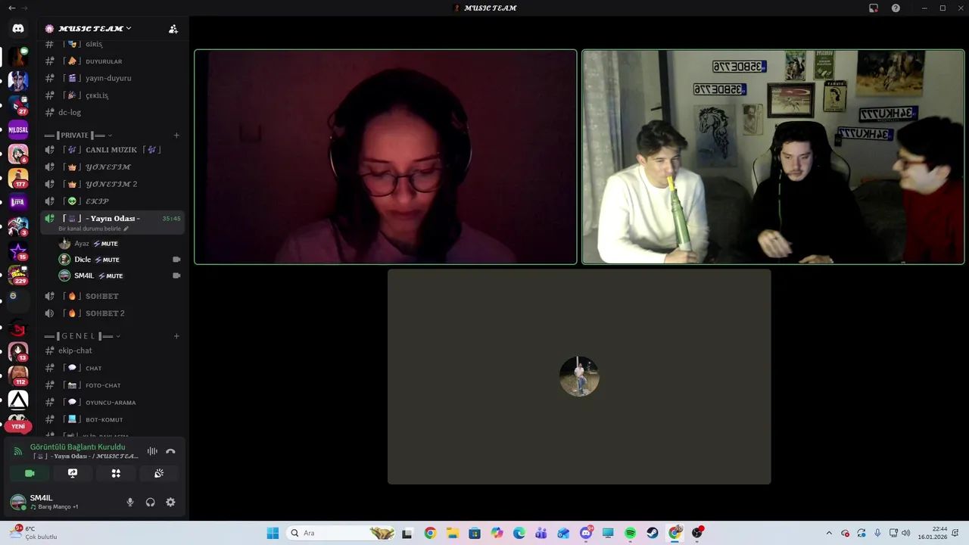Focus the woman with headphones video tile
The height and width of the screenshot is (545, 969).
tap(385, 157)
